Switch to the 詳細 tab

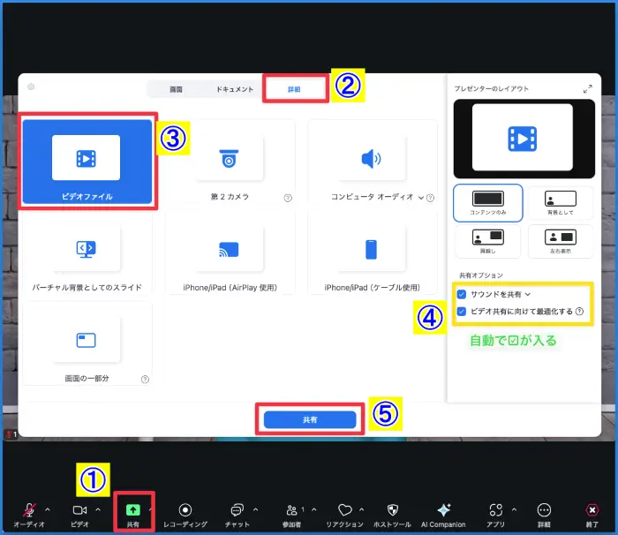(295, 89)
